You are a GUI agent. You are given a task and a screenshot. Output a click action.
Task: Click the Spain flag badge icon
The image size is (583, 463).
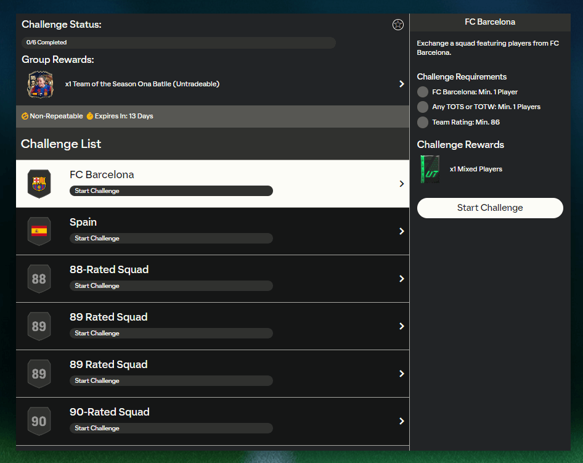point(39,231)
